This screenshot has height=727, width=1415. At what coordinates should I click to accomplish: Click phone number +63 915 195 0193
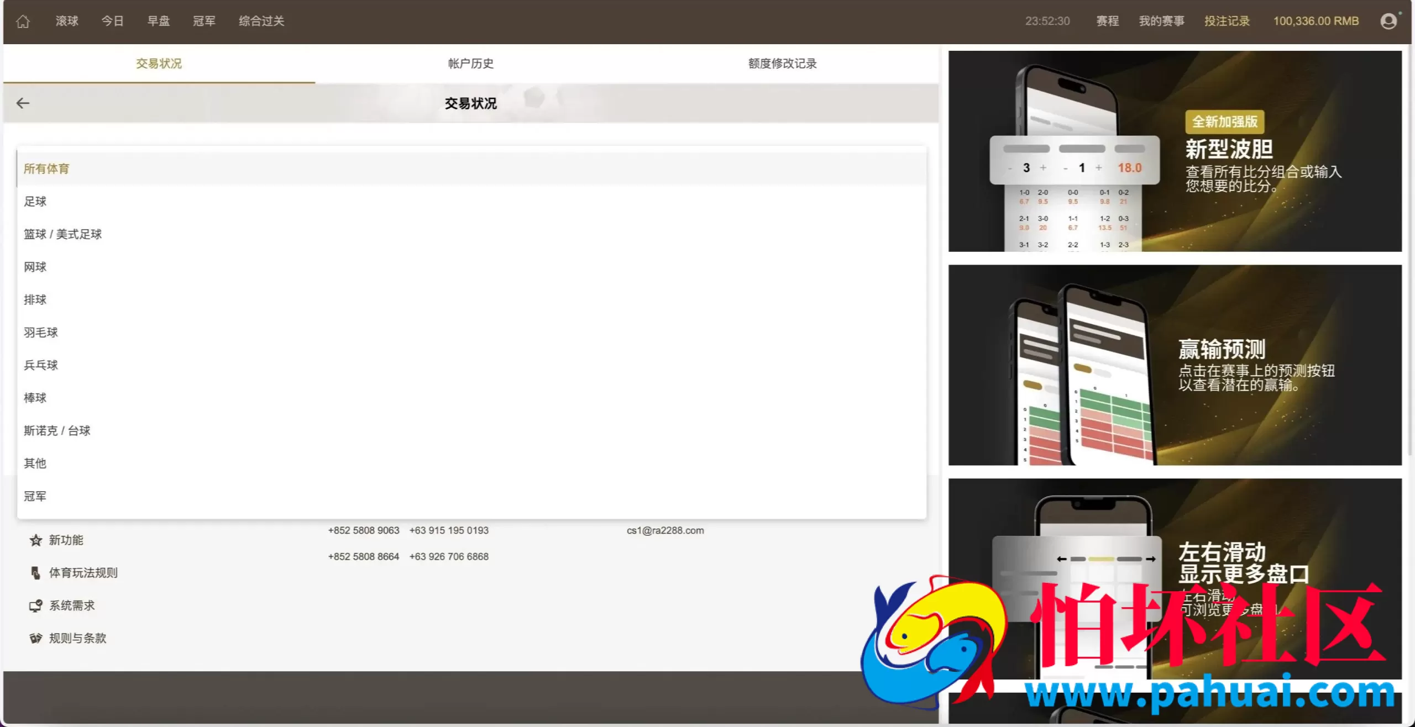pos(449,530)
